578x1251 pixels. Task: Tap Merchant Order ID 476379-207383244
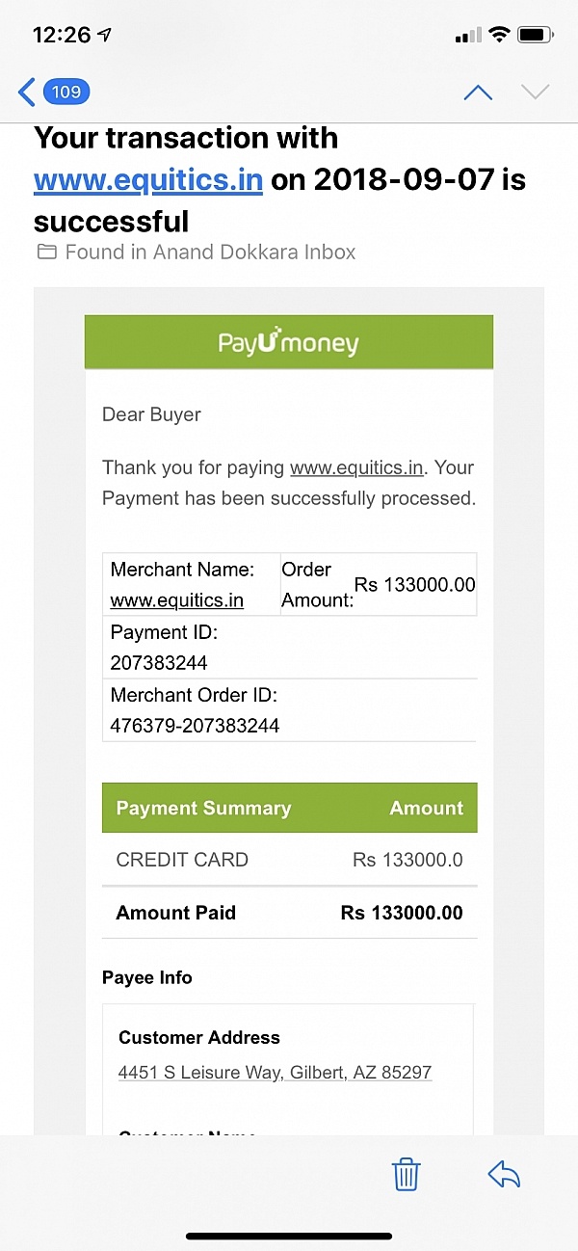tap(195, 726)
